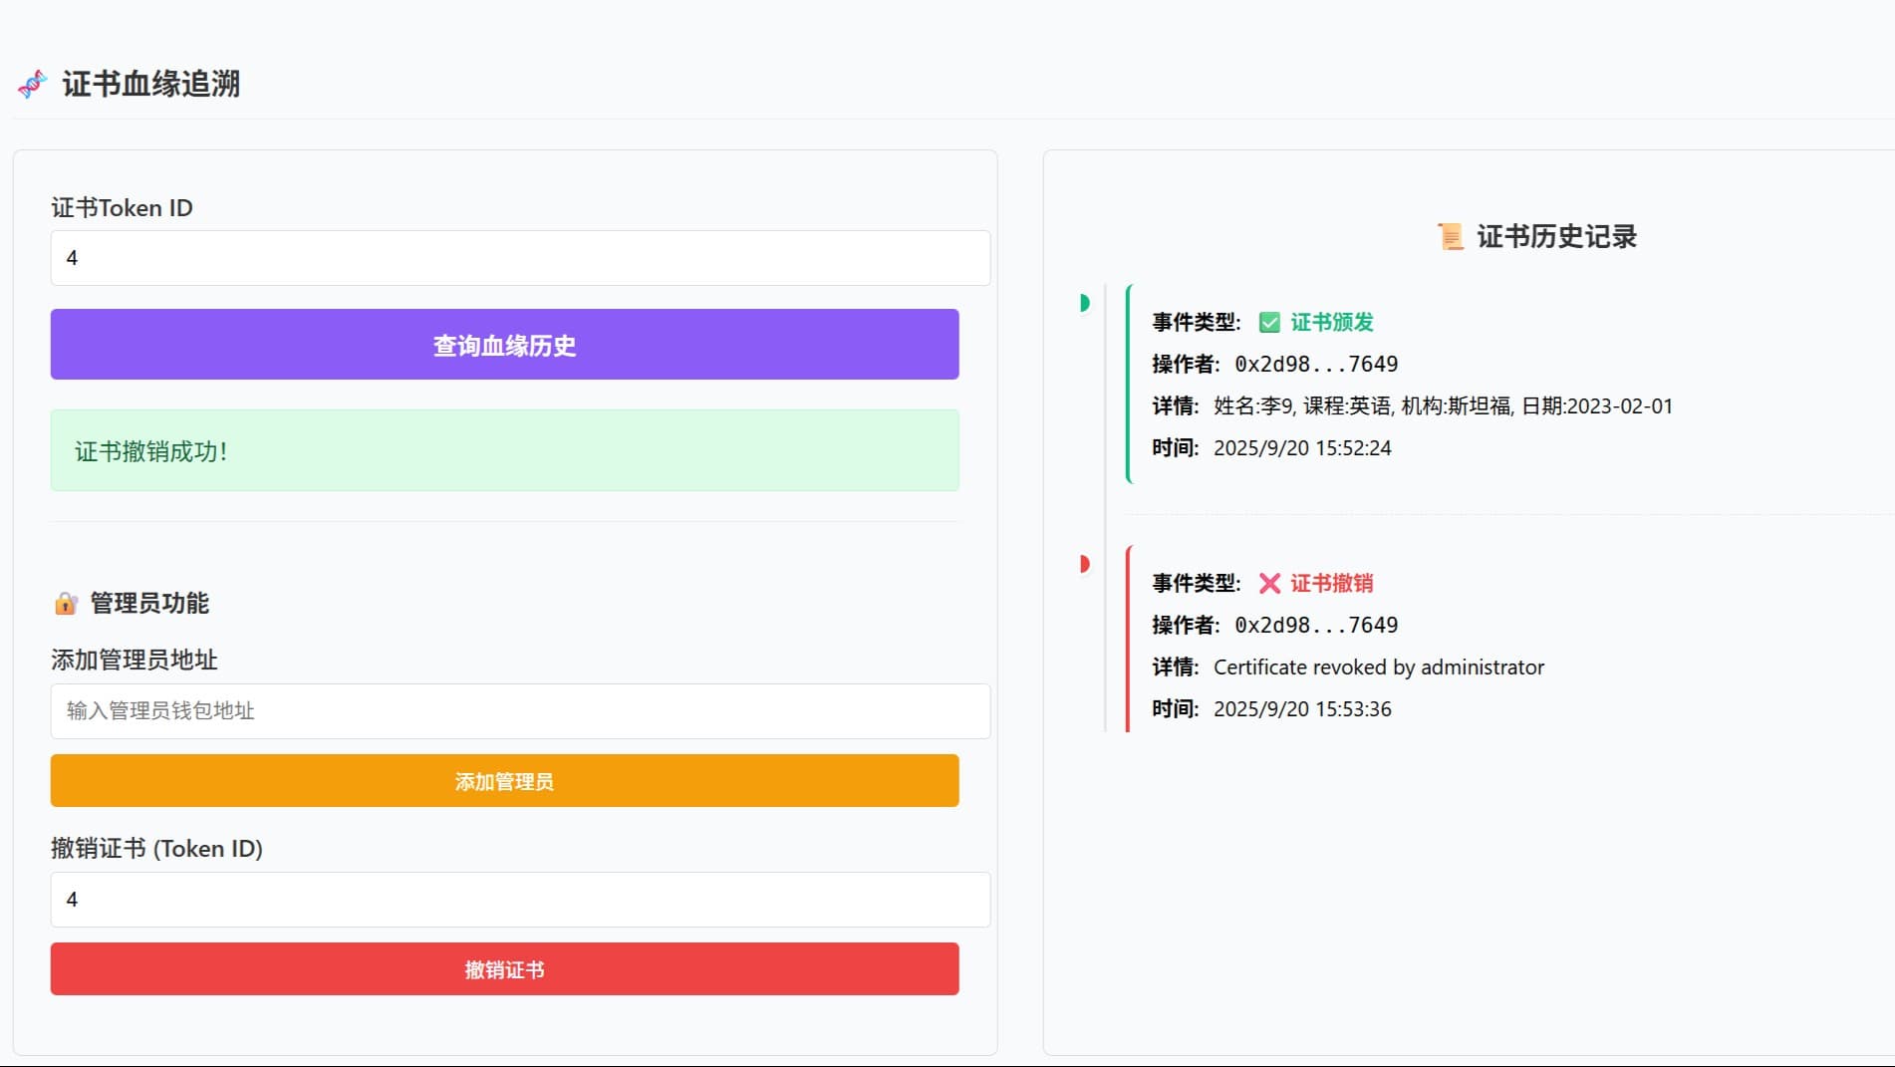
Task: Select the 撤销证书 Token ID field
Action: pyautogui.click(x=520, y=899)
